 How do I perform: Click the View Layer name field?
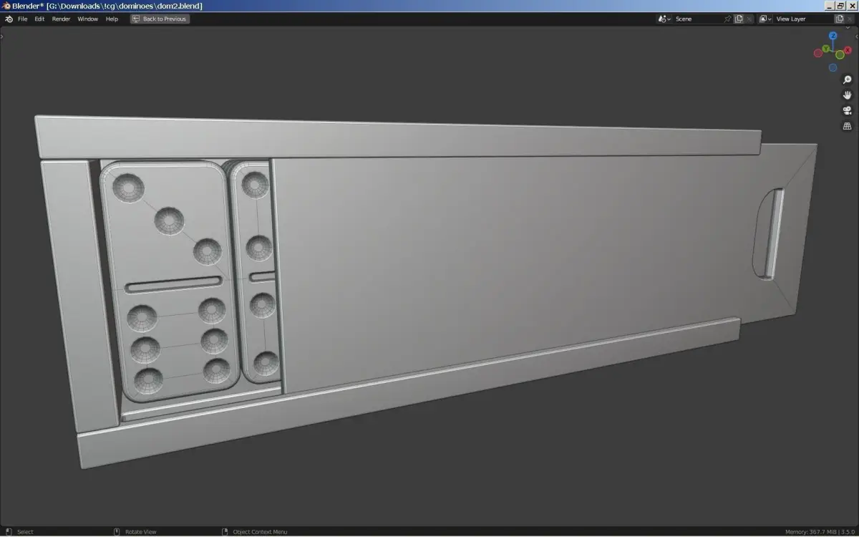pyautogui.click(x=803, y=19)
